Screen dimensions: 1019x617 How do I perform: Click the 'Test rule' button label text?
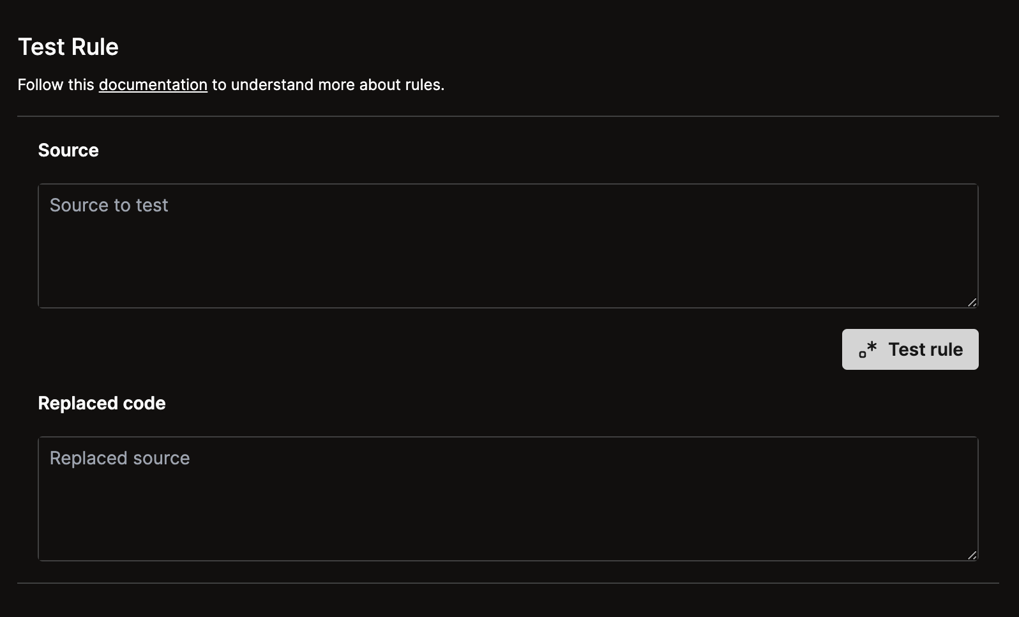(x=925, y=349)
